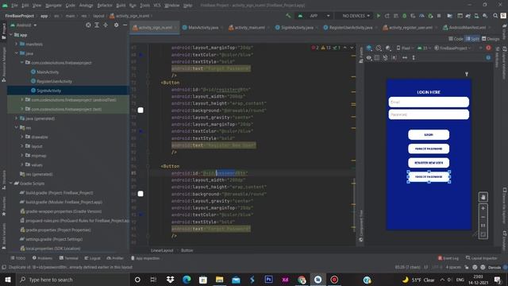The height and width of the screenshot is (286, 508).
Task: Open the Android project view dropdown
Action: 23,25
